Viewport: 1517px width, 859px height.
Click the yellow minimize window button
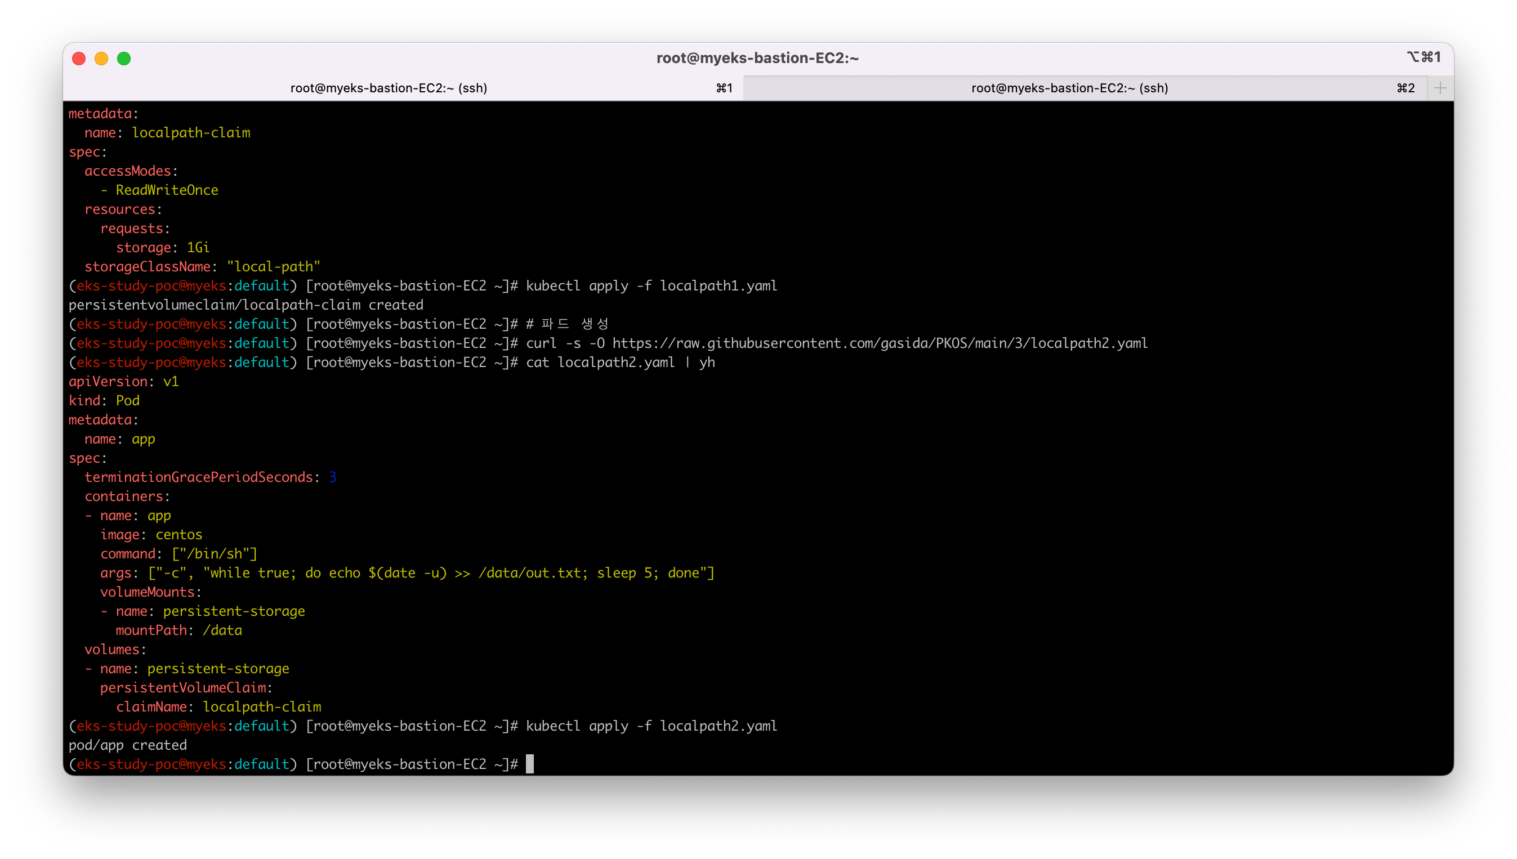[101, 59]
